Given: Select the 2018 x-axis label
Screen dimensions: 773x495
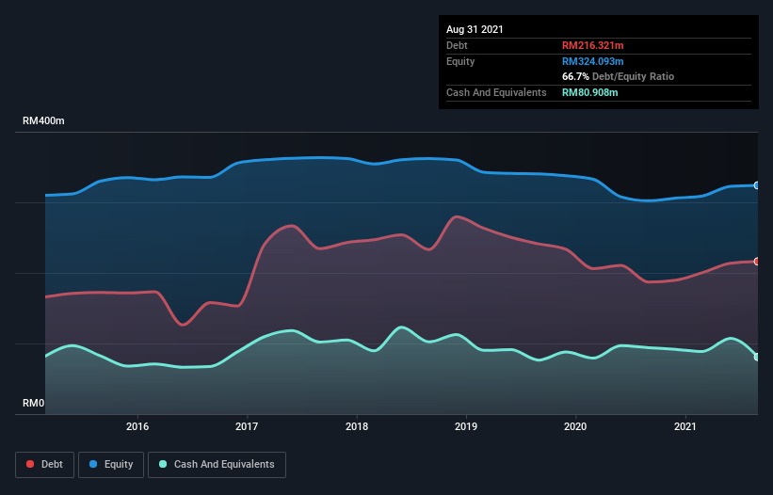Looking at the screenshot, I should [x=357, y=426].
